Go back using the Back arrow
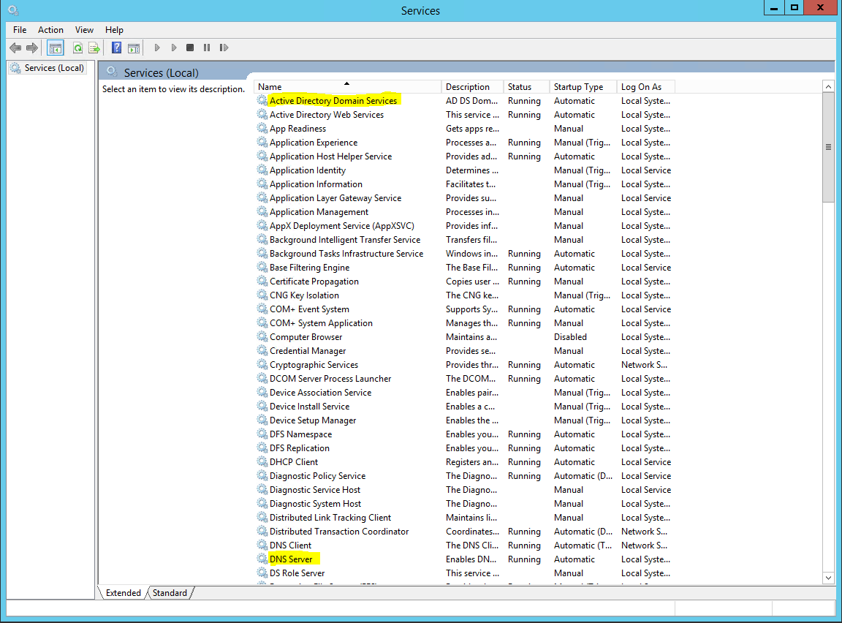Viewport: 842px width, 623px height. coord(15,48)
